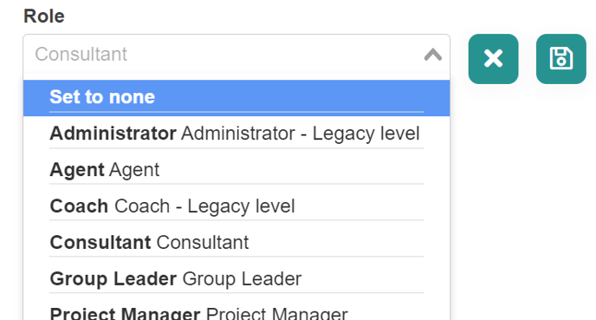Viewport: 596px width, 320px height.
Task: Click the bold 'Administrator' option name
Action: click(113, 134)
